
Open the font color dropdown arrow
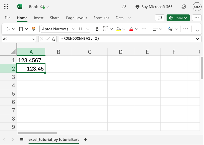[137, 29]
